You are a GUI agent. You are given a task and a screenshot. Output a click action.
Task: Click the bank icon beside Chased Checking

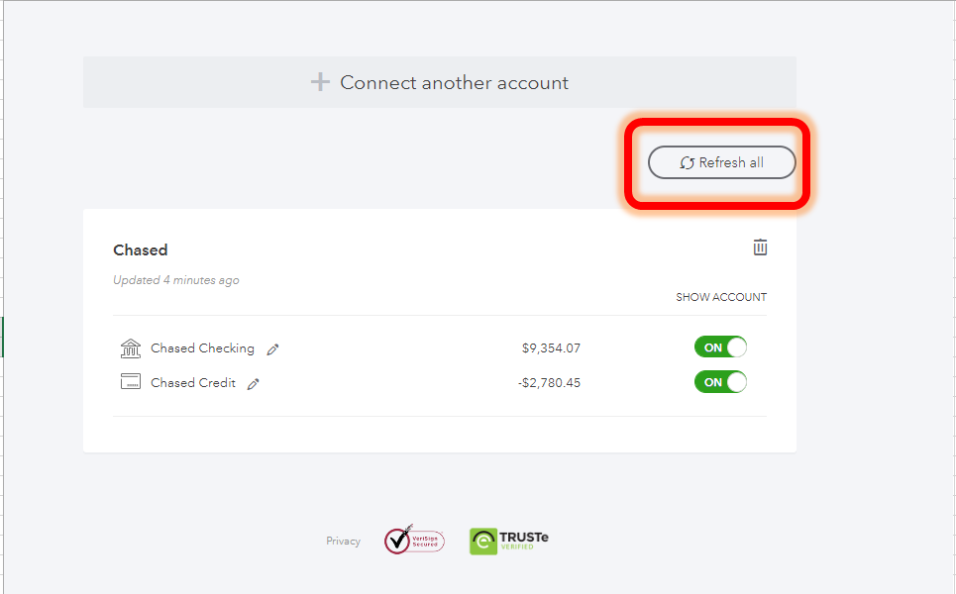click(131, 348)
